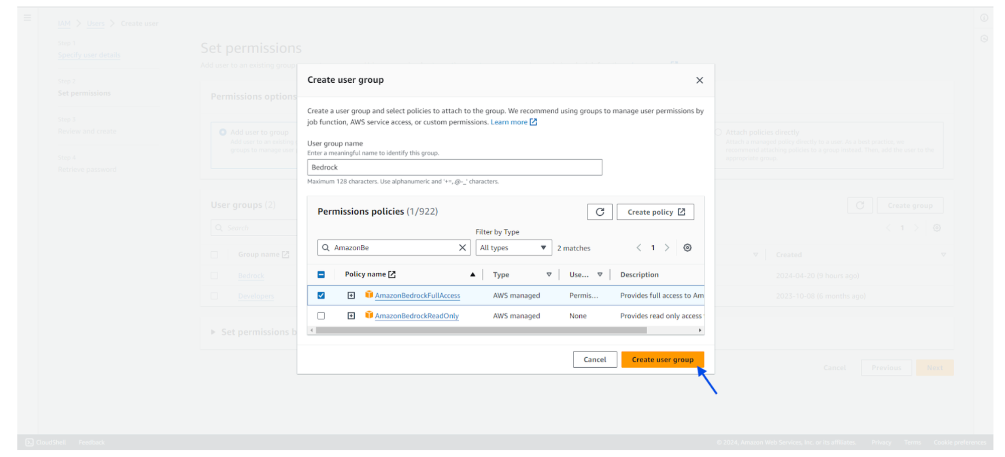This screenshot has width=1005, height=457.
Task: Go to previous page of policies
Action: pyautogui.click(x=639, y=248)
